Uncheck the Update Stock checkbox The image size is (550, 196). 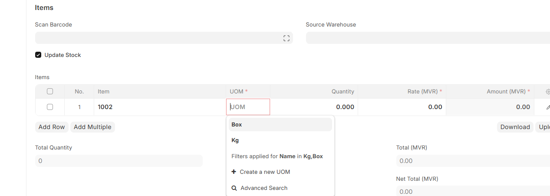click(38, 55)
